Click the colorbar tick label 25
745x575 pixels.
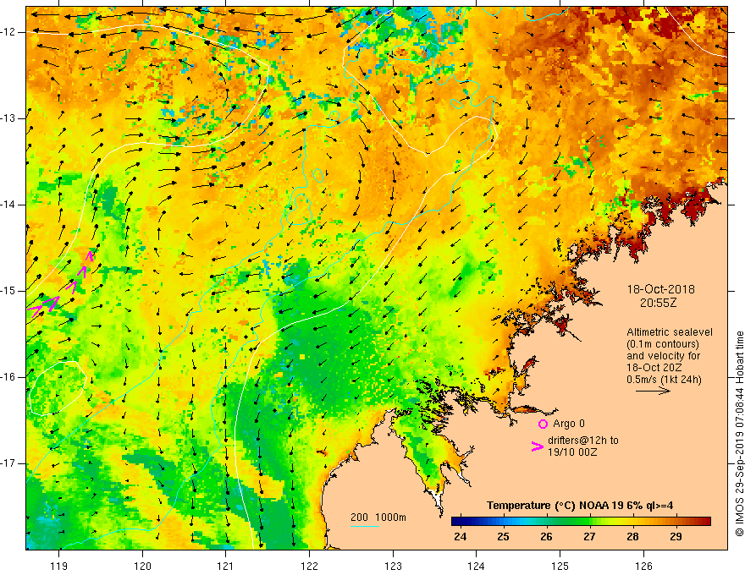coord(503,537)
